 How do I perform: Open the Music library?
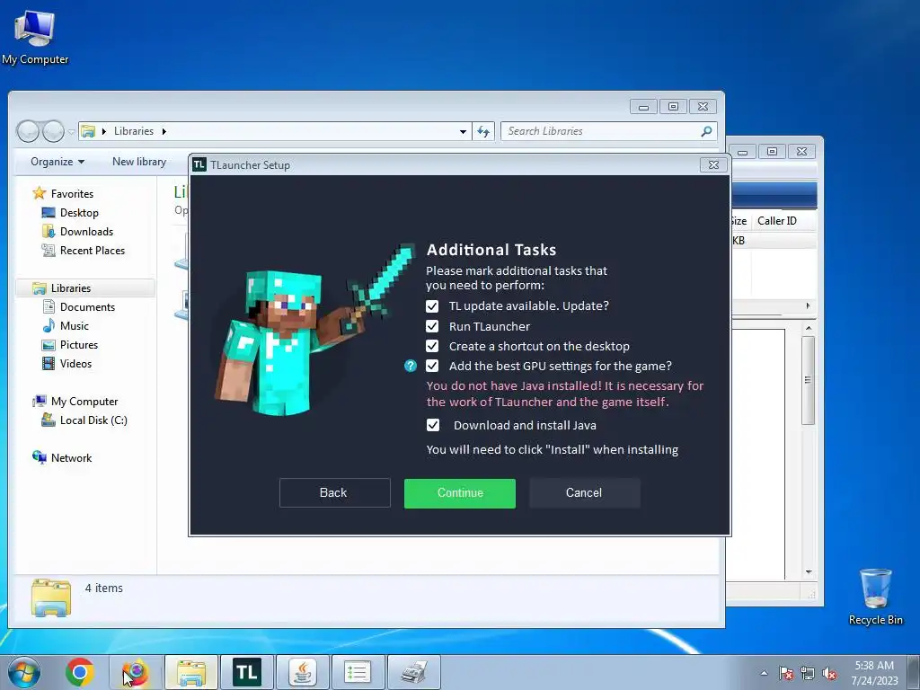click(x=74, y=325)
